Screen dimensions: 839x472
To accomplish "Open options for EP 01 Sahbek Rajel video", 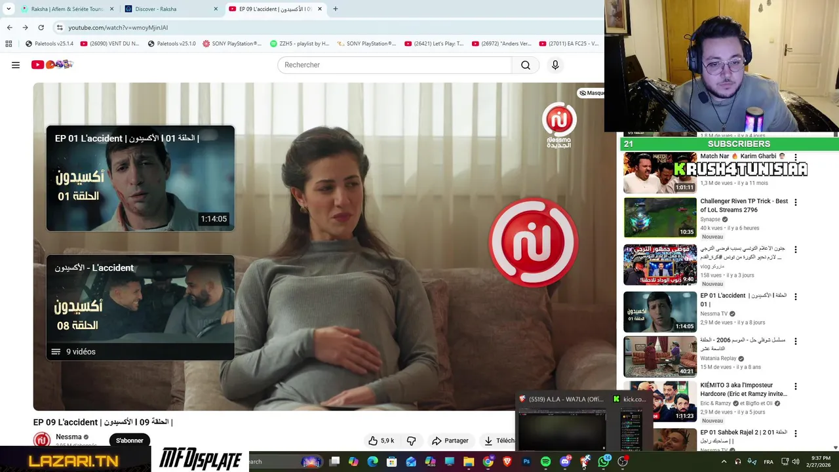I will tap(796, 433).
